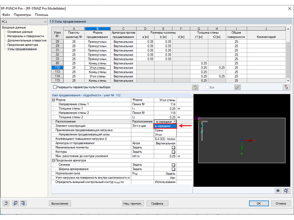Click Нормальная сила Задать value
This screenshot has width=294, height=220.
point(165,173)
